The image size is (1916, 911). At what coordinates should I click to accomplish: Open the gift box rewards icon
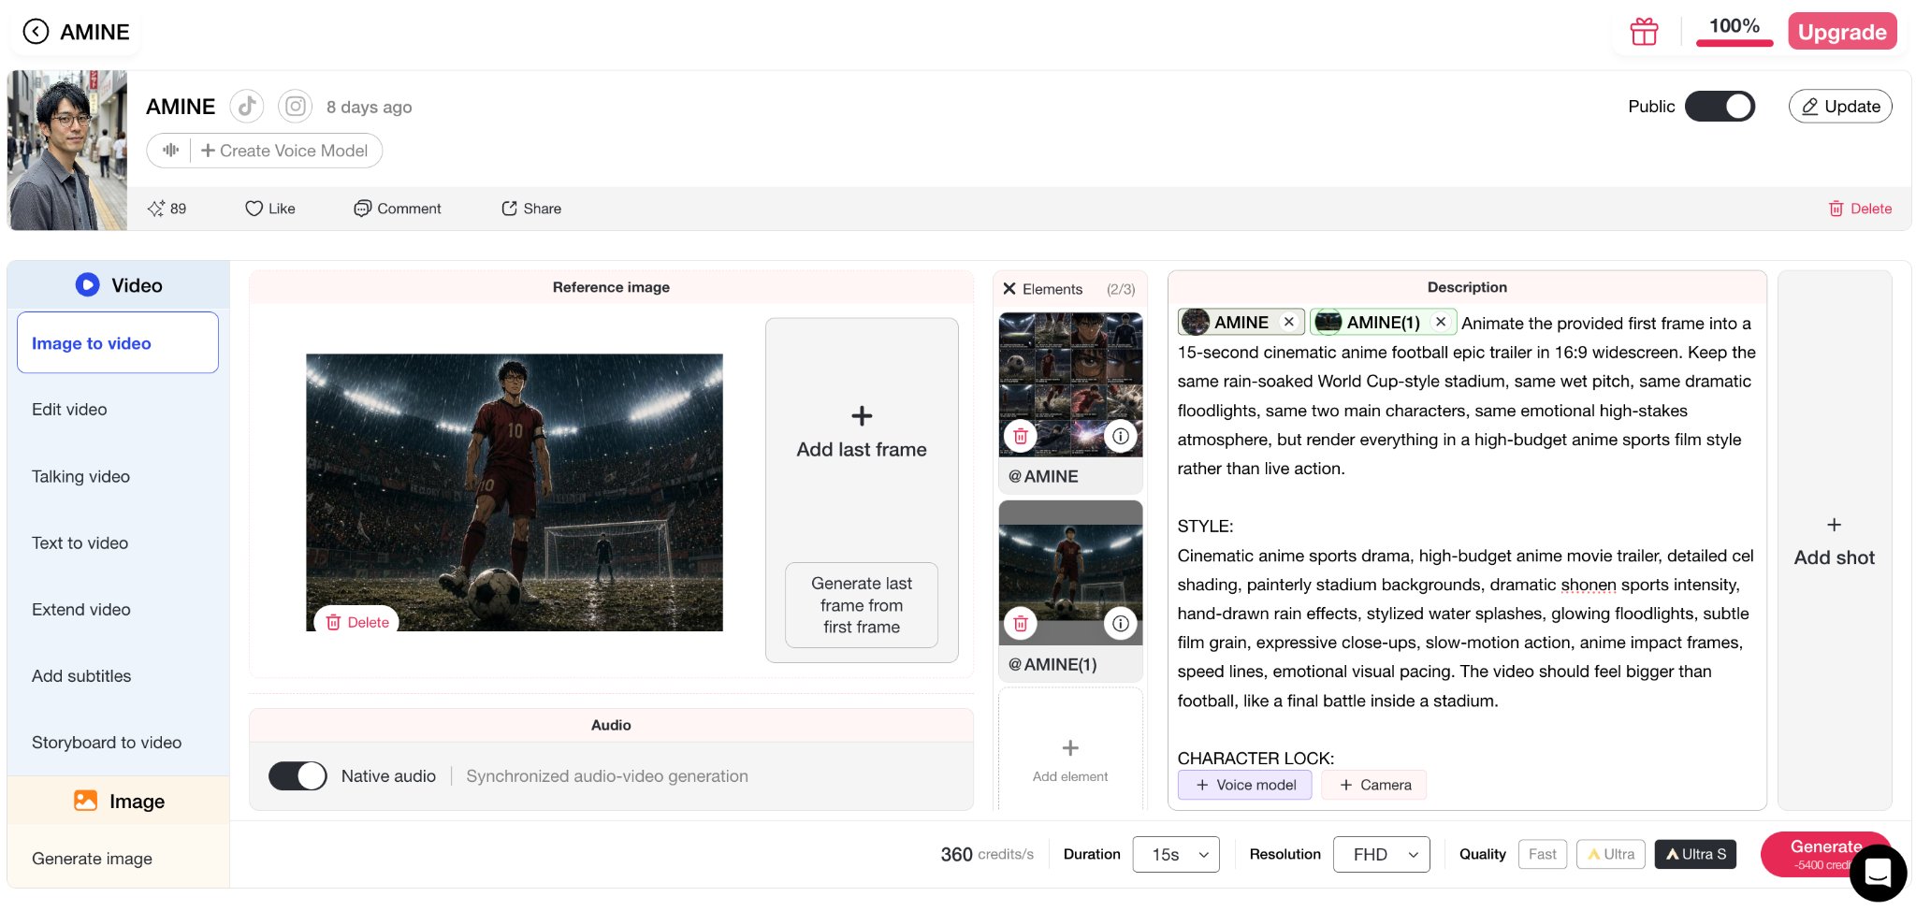[1644, 32]
